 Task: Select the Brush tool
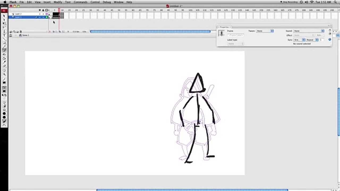4,50
